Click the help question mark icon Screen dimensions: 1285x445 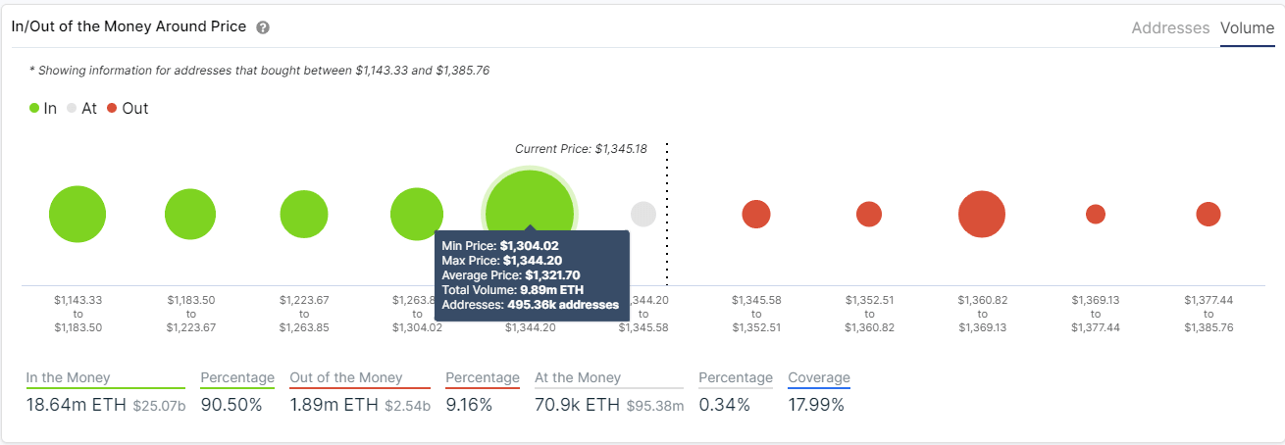tap(263, 27)
